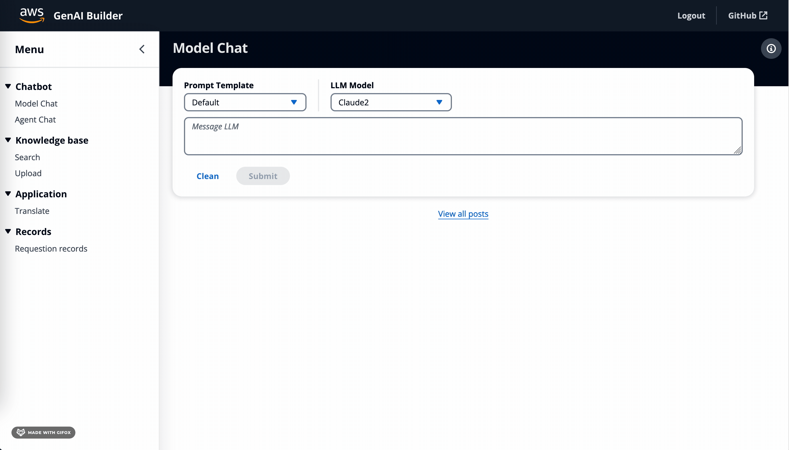Screen dimensions: 789x450
Task: Collapse the Application section triangle
Action: [x=8, y=194]
